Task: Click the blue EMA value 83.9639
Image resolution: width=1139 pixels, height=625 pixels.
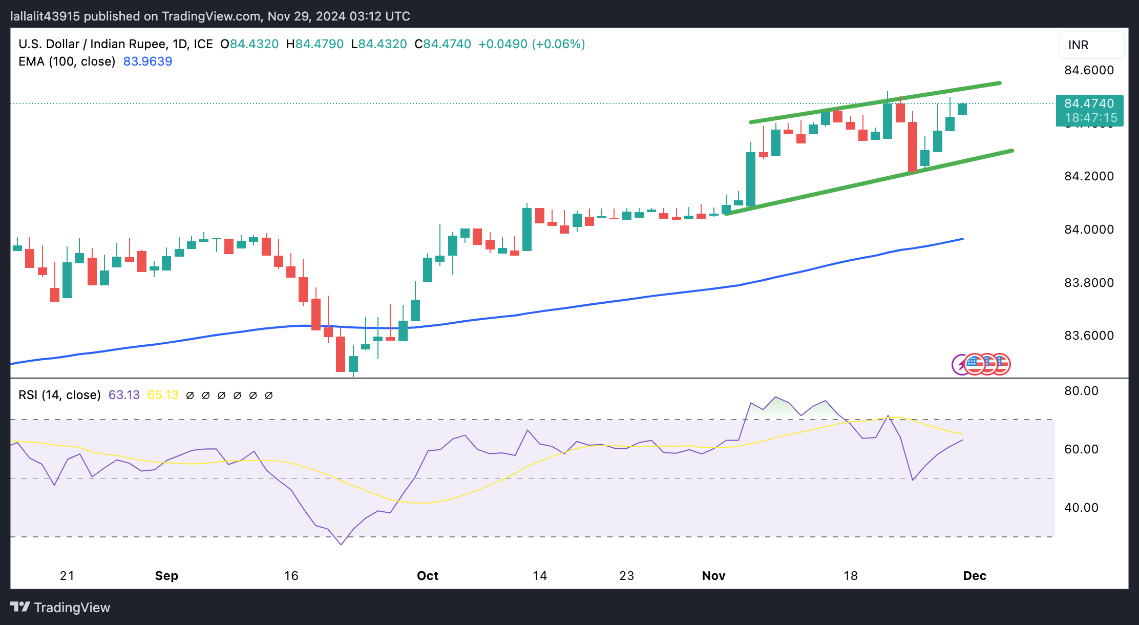Action: coord(147,61)
